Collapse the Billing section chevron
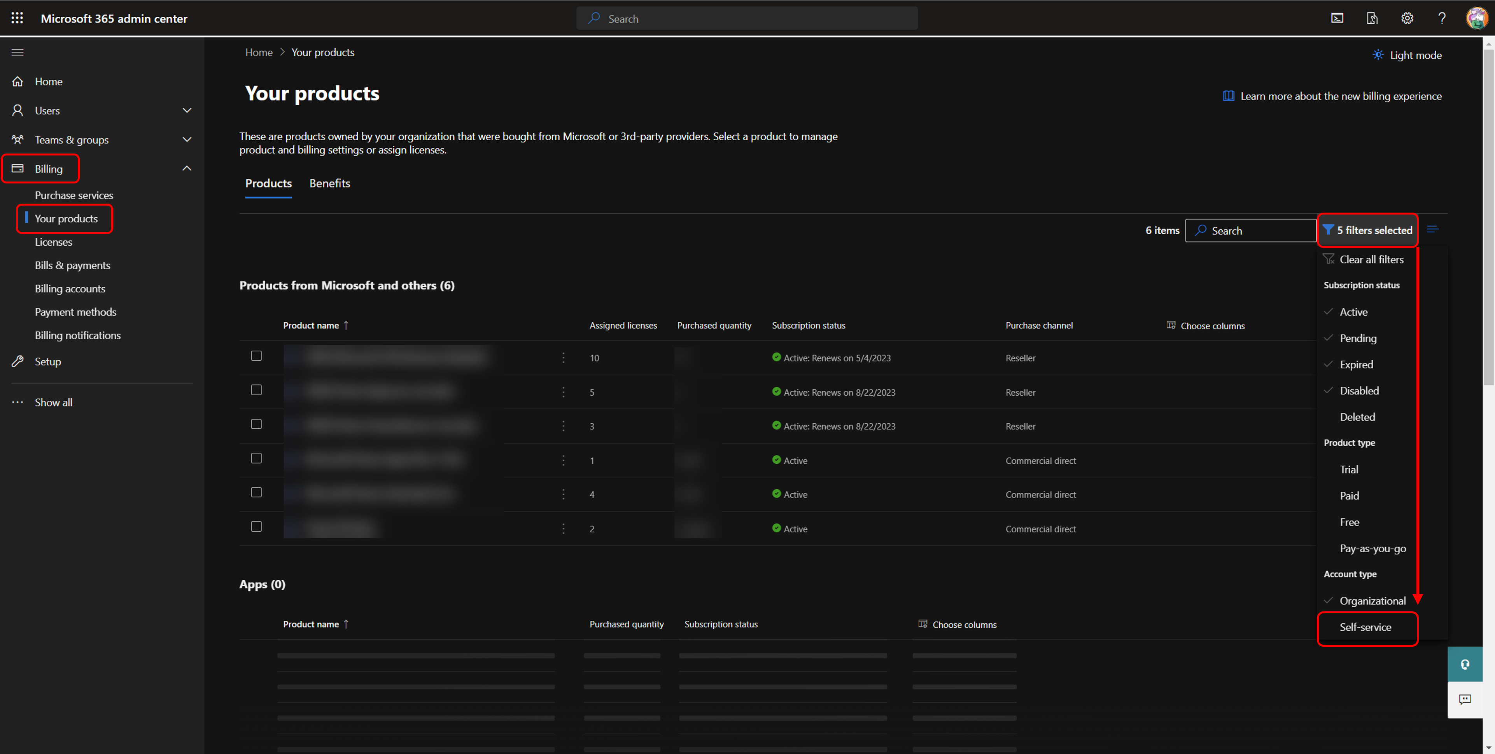Image resolution: width=1495 pixels, height=754 pixels. click(187, 168)
